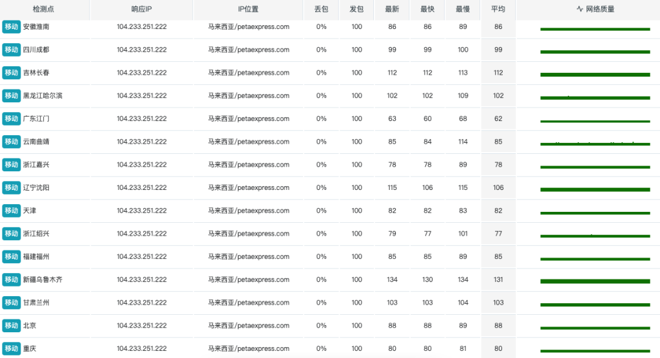Image resolution: width=660 pixels, height=358 pixels.
Task: Click the average value 85 for 福建福州
Action: (x=498, y=257)
